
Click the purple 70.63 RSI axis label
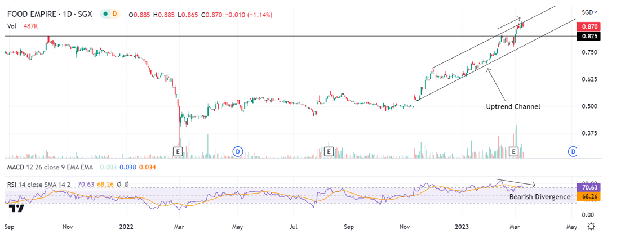589,188
